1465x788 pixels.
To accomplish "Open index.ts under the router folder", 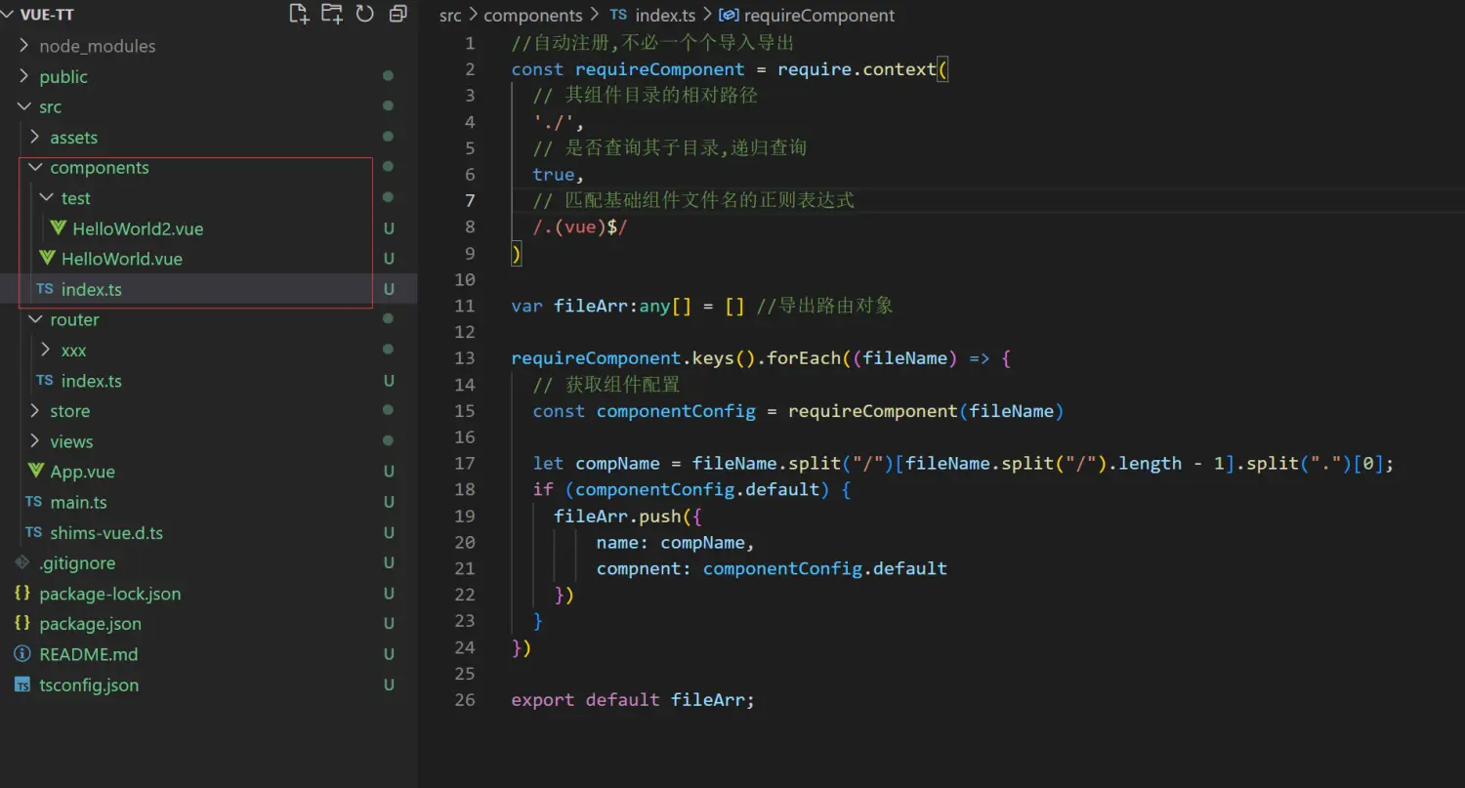I will click(x=91, y=381).
